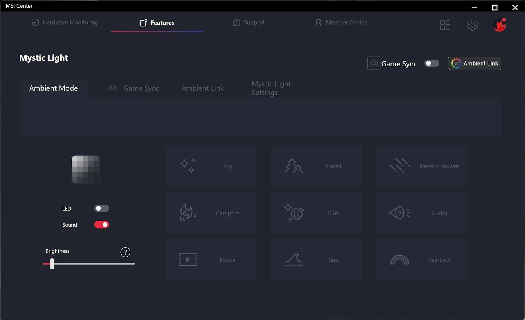The height and width of the screenshot is (320, 525).
Task: Click the Features tab icon
Action: click(143, 23)
